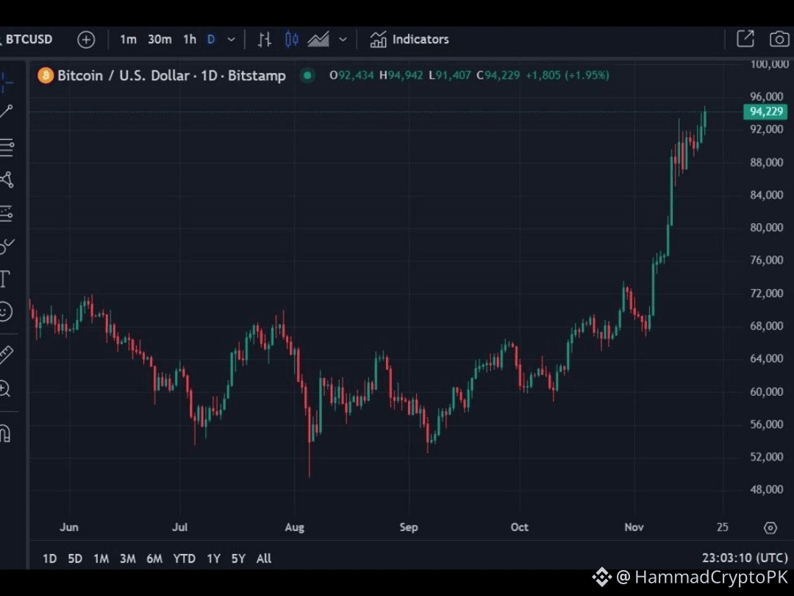Set range to 6M
794x596 pixels.
(x=154, y=558)
